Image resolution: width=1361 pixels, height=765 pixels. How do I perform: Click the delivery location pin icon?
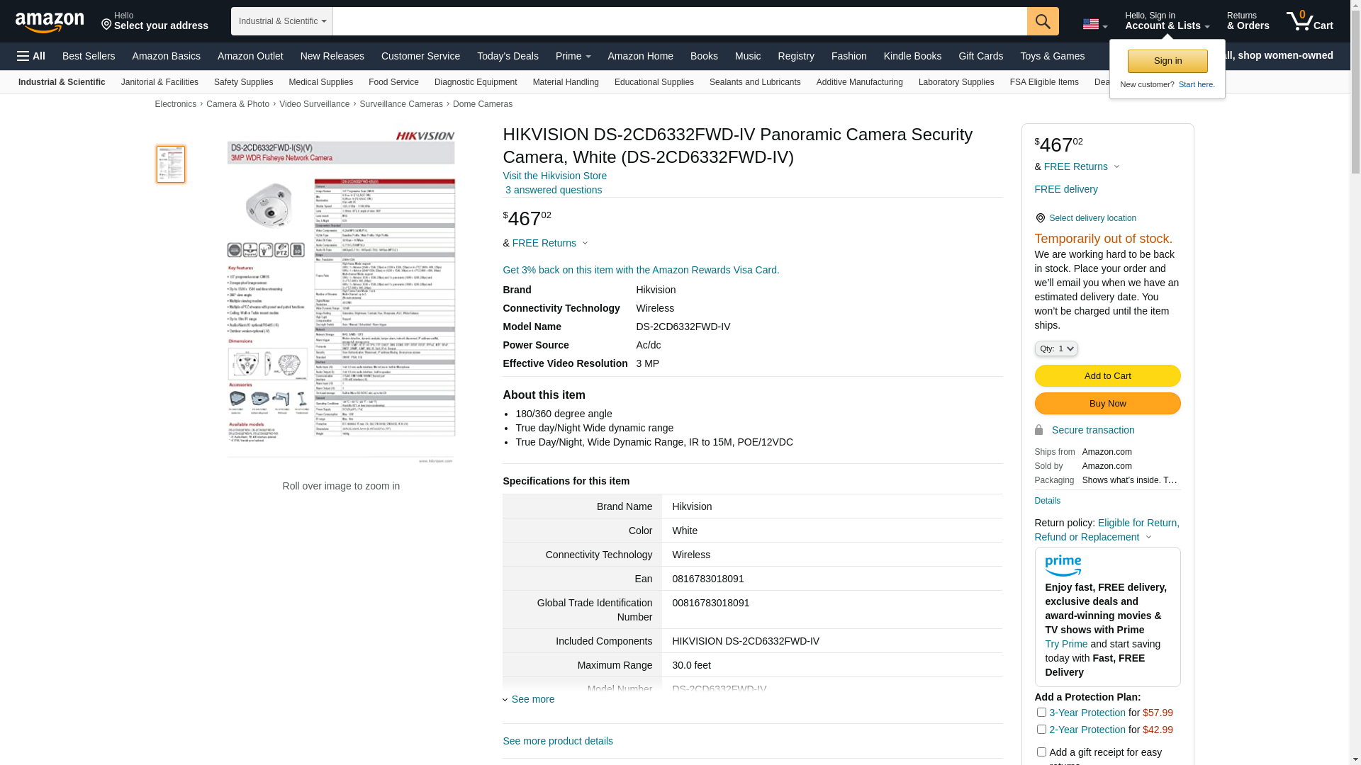1040,218
